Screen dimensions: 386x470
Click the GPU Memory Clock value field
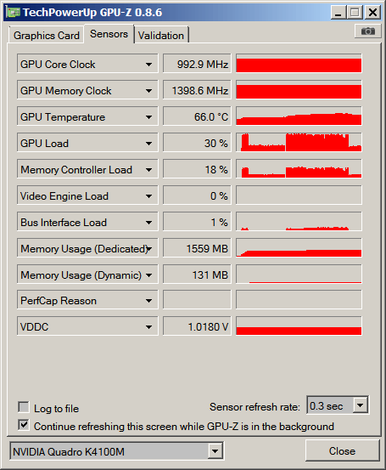pyautogui.click(x=197, y=89)
